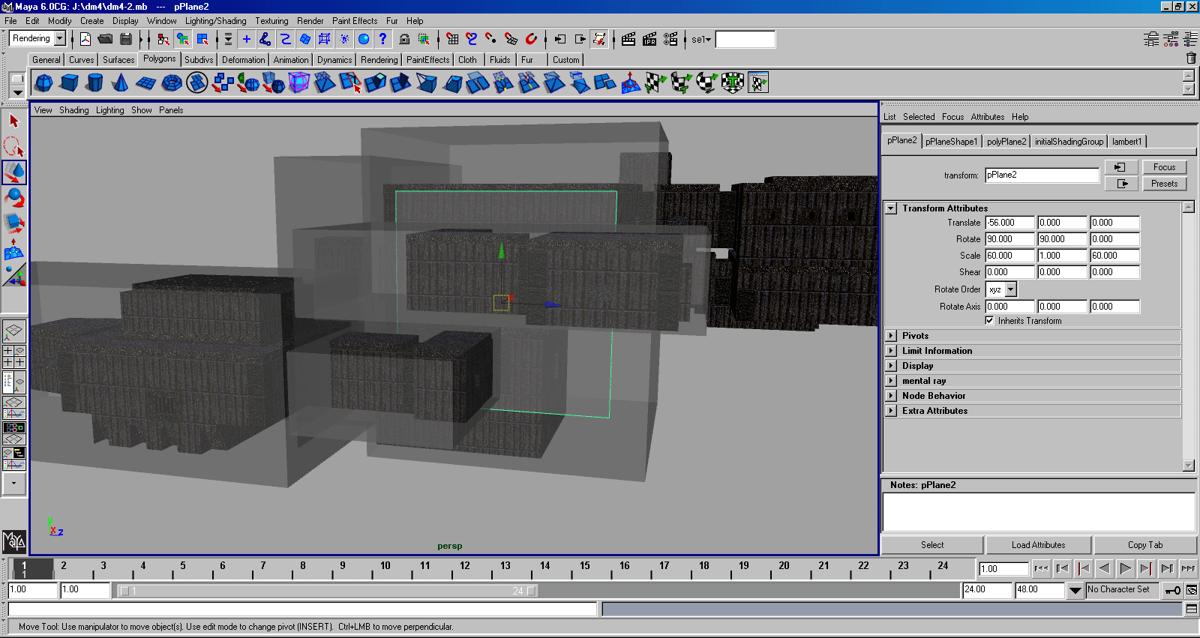The height and width of the screenshot is (638, 1200).
Task: Save the scene with the floppy icon
Action: pos(125,39)
